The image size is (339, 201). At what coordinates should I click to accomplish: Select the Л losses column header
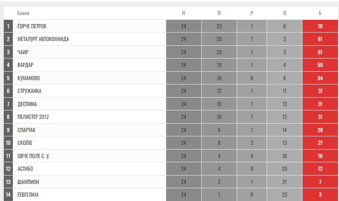284,13
